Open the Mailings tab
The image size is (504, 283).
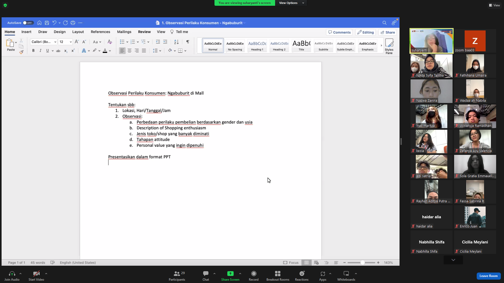click(x=124, y=32)
